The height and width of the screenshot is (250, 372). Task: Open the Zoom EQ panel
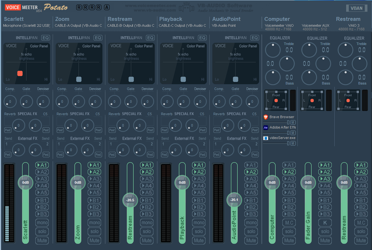click(x=98, y=38)
